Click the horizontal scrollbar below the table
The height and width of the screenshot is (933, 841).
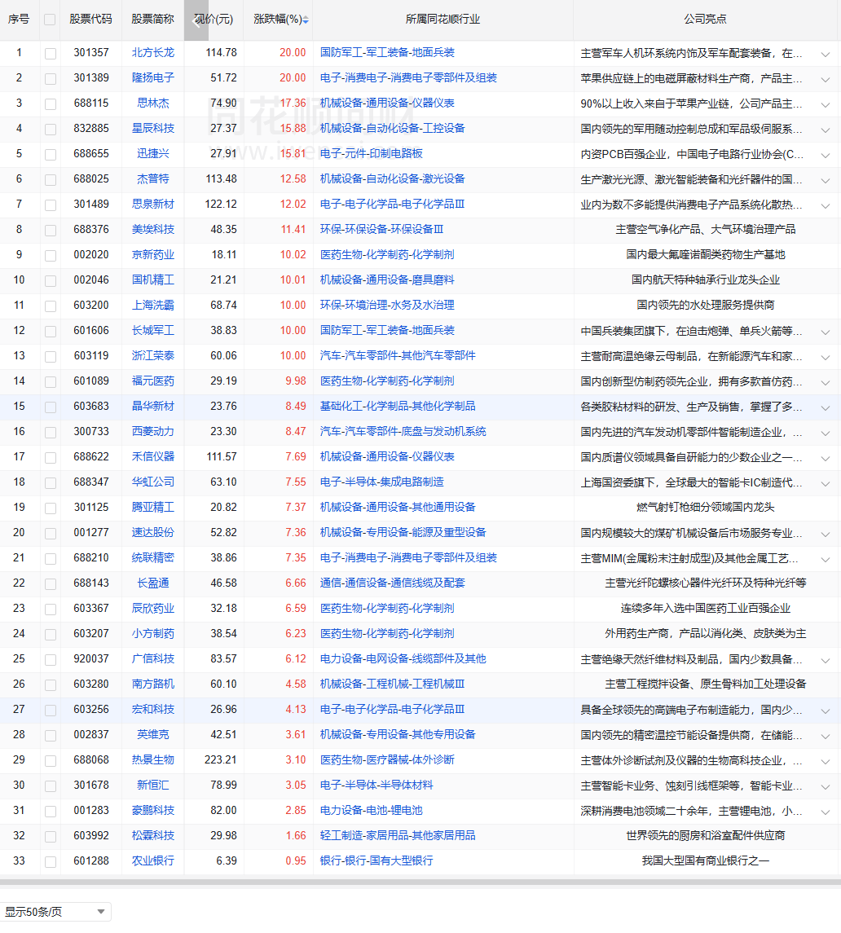pos(420,883)
